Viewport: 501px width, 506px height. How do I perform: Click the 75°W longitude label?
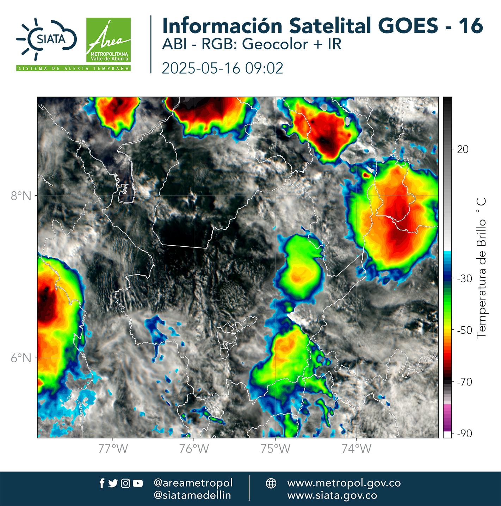[275, 449]
